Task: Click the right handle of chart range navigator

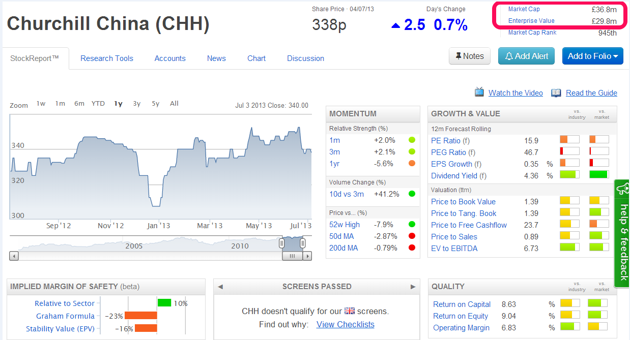Action: click(302, 243)
